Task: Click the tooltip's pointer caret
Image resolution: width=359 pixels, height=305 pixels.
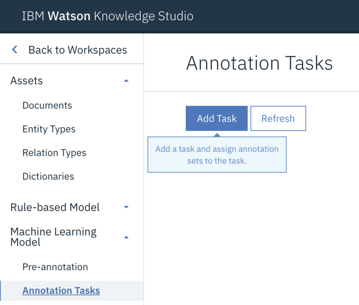Action: [217, 134]
